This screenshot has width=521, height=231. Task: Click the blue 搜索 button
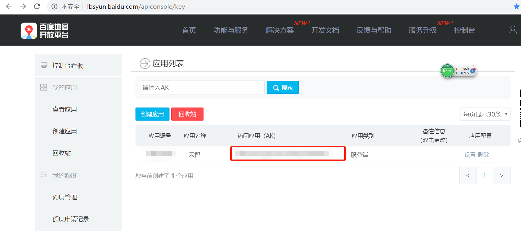point(283,87)
